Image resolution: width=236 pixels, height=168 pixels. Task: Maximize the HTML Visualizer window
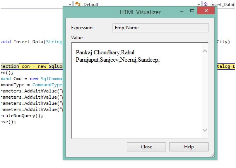[x=192, y=10]
